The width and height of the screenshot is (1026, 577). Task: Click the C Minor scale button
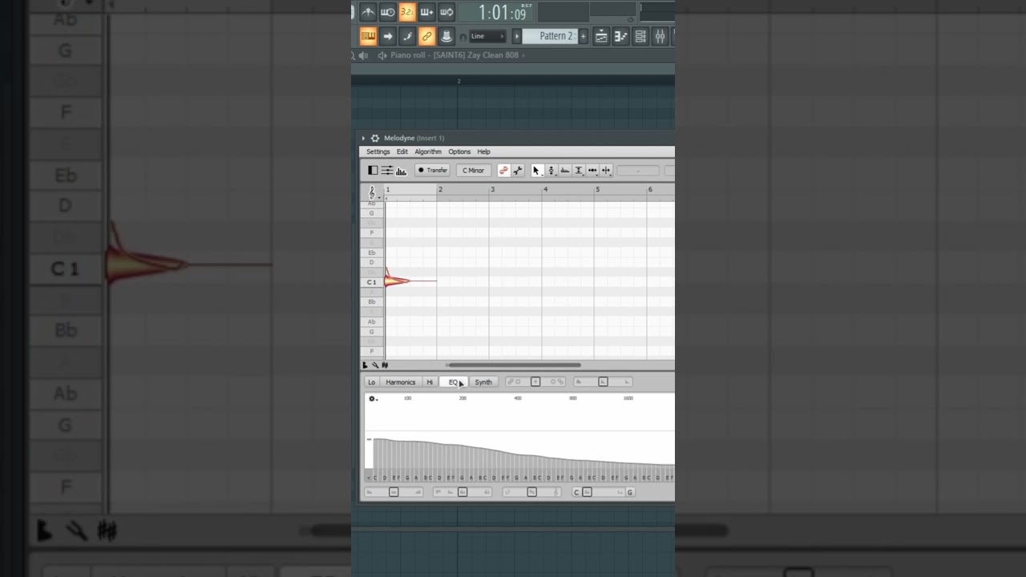coord(473,170)
